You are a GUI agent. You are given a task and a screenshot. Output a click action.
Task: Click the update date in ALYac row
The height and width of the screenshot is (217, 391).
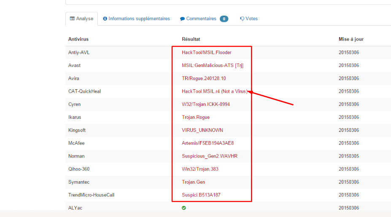click(348, 208)
